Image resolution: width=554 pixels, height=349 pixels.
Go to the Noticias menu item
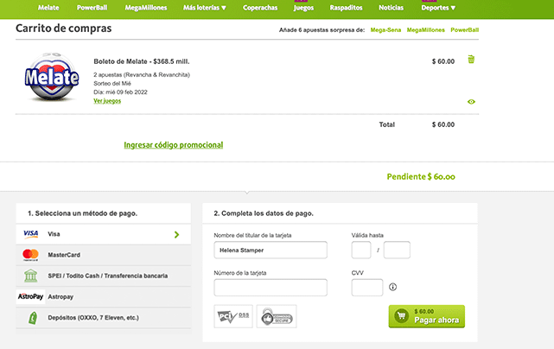pos(391,8)
